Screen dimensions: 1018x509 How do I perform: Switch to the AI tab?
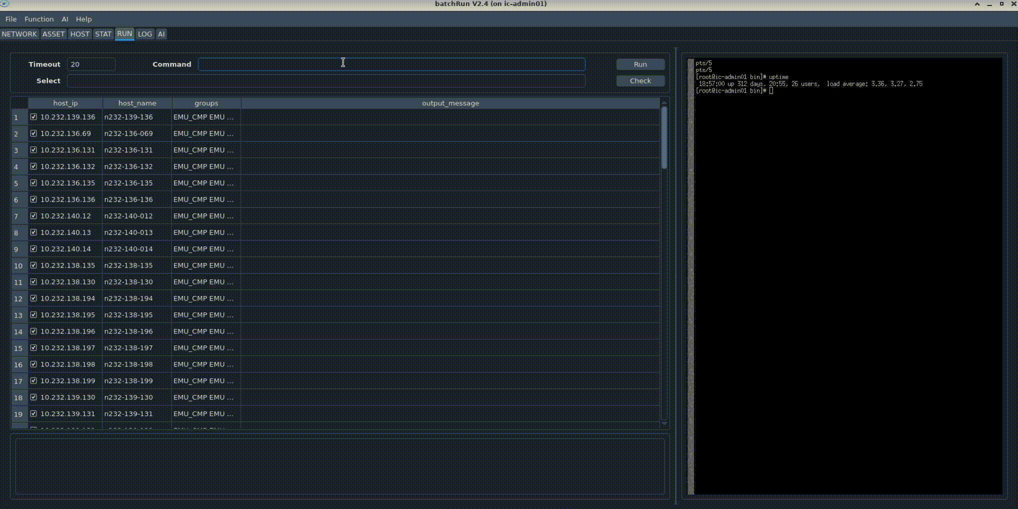(x=161, y=34)
